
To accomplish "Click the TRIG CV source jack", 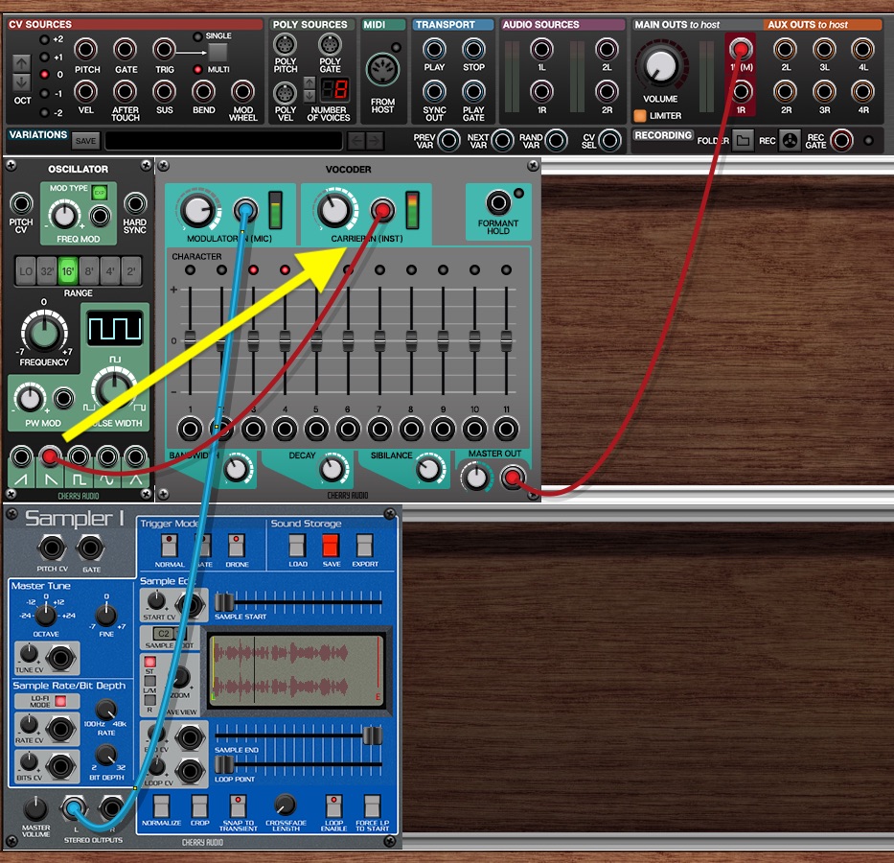I will [164, 50].
